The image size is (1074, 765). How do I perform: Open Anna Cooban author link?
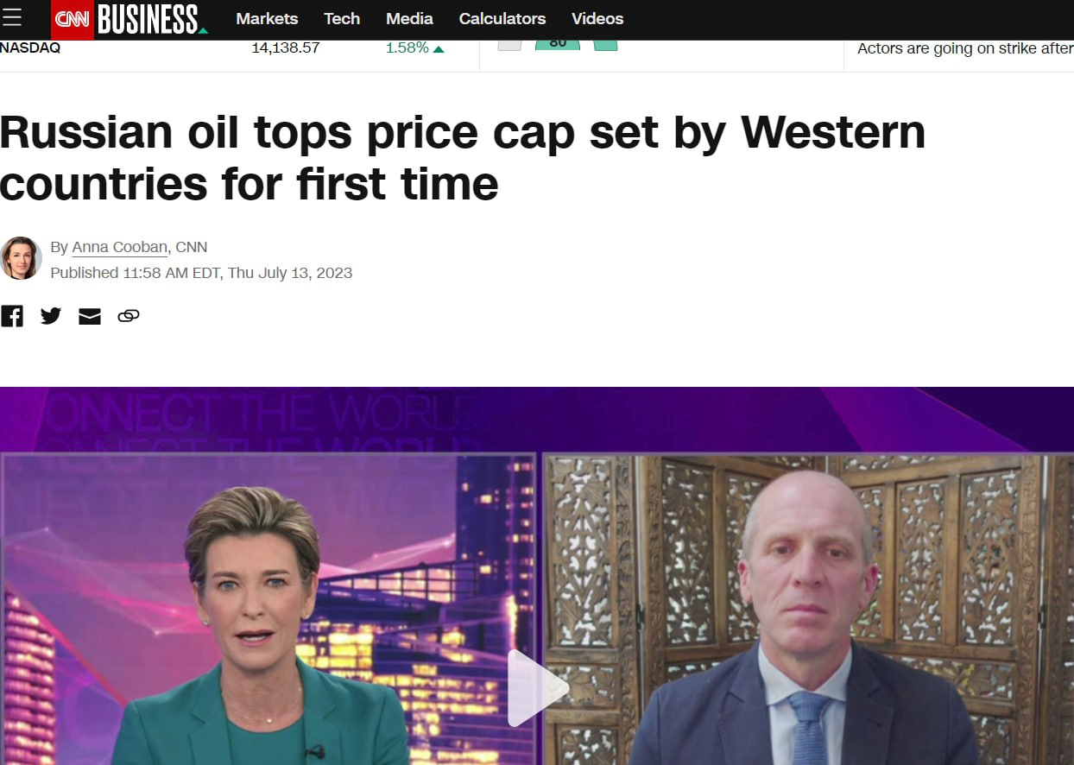[120, 248]
